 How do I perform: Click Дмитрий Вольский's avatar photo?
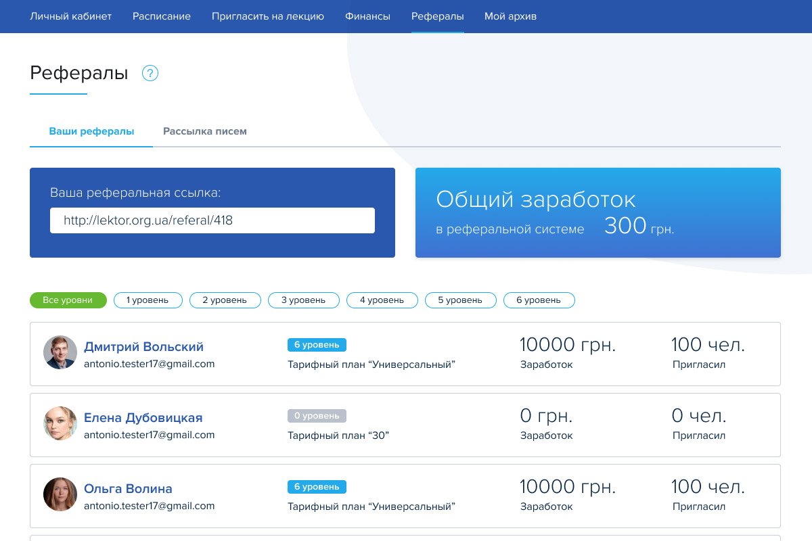[60, 352]
